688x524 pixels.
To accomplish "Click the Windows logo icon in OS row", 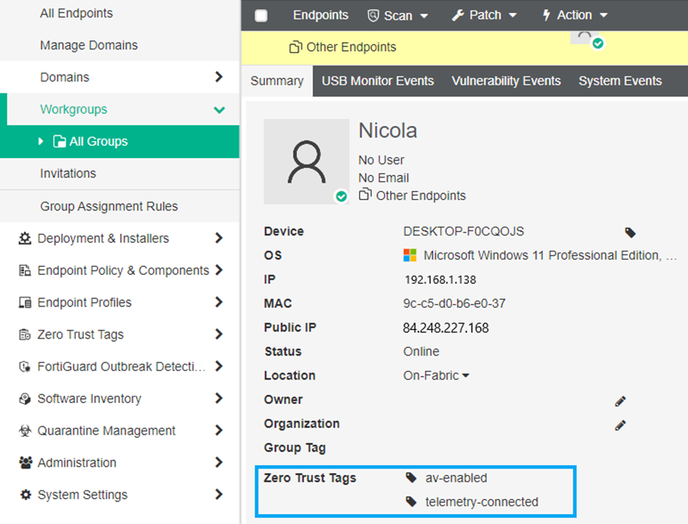I will tap(410, 256).
